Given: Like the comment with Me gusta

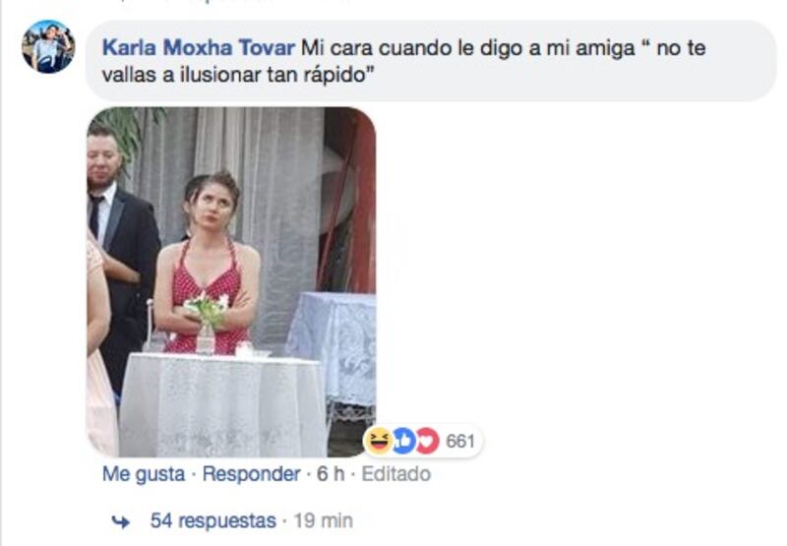Looking at the screenshot, I should pos(144,474).
